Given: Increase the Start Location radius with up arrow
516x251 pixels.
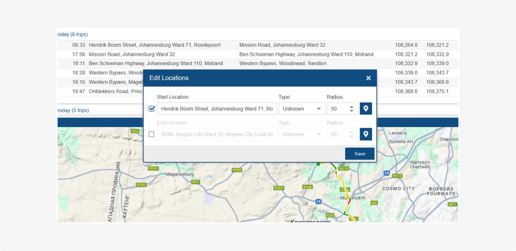Looking at the screenshot, I should pyautogui.click(x=352, y=107).
